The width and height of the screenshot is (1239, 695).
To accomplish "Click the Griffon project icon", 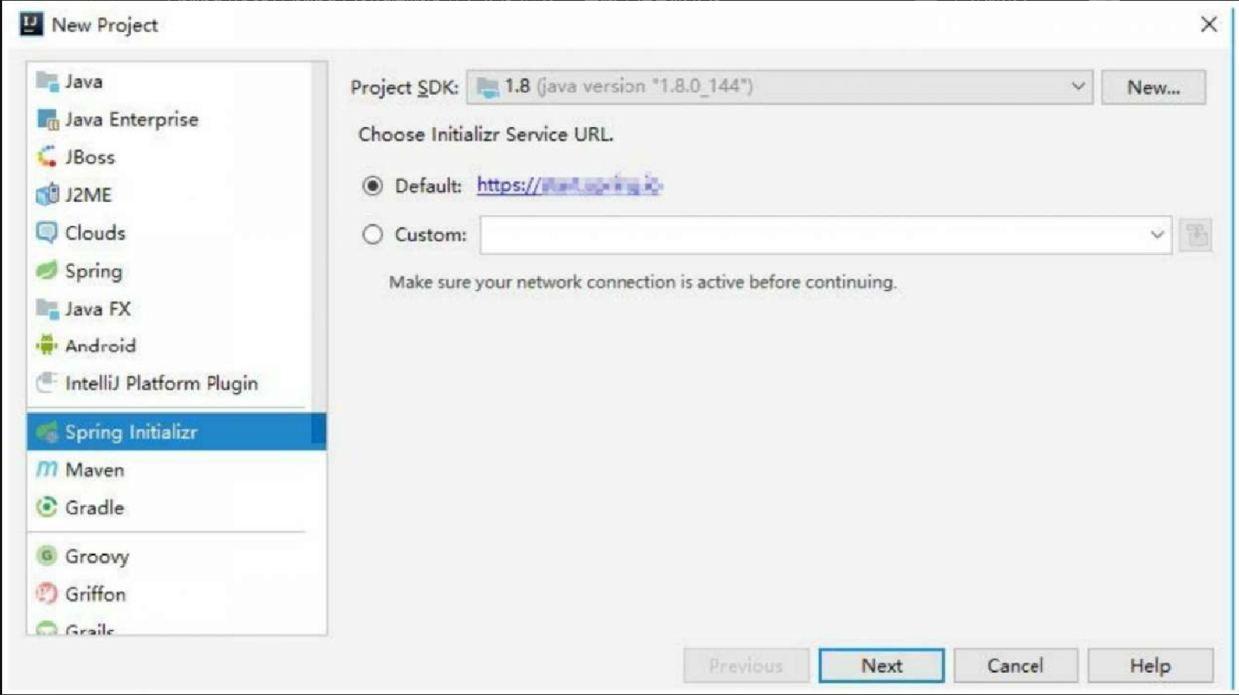I will click(x=47, y=594).
